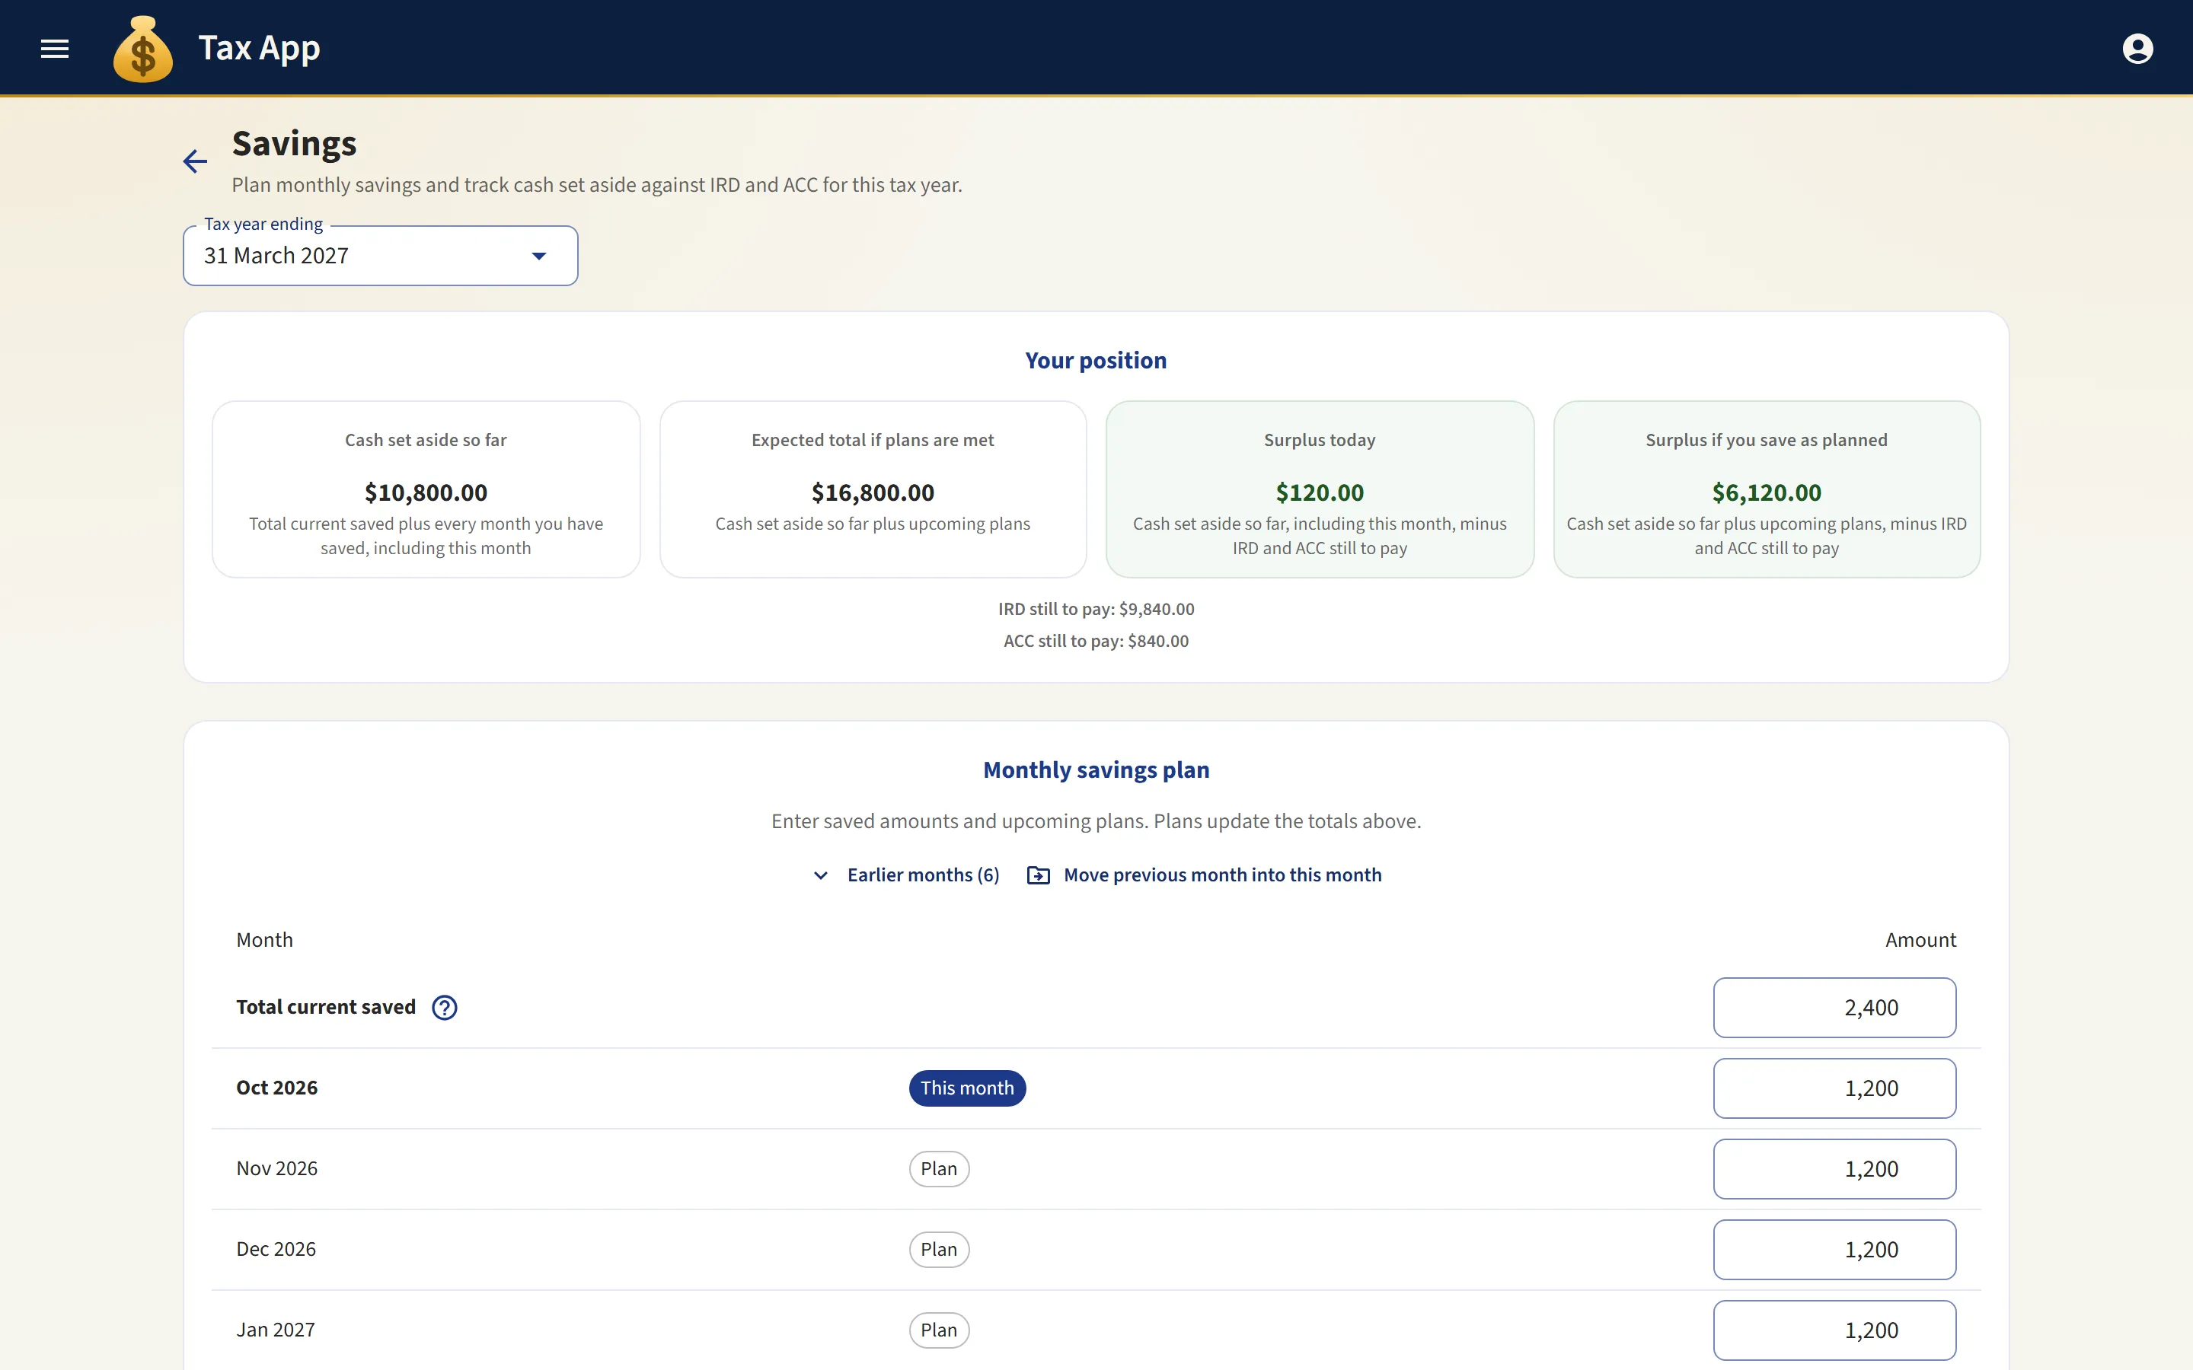The image size is (2193, 1370).
Task: Click the Dec 2026 row label
Action: pyautogui.click(x=276, y=1250)
